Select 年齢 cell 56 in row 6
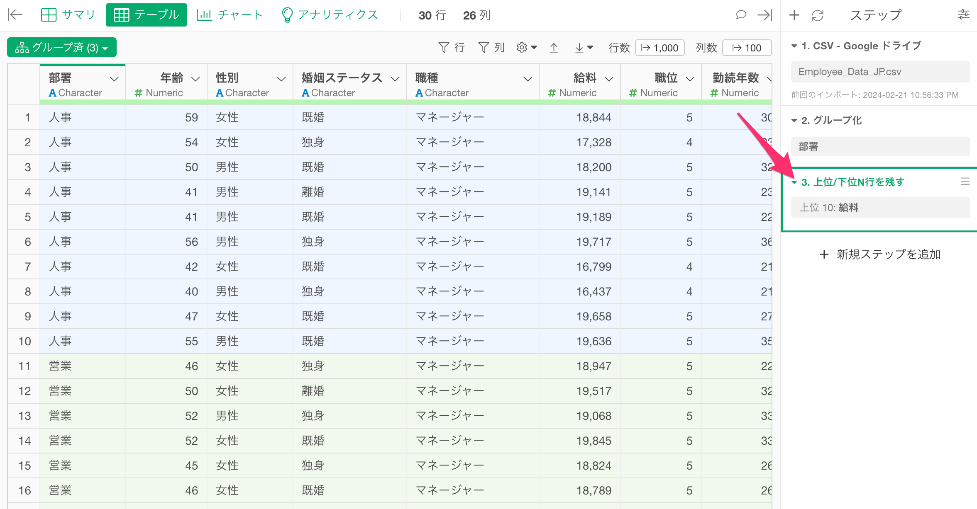The width and height of the screenshot is (977, 509). [x=166, y=242]
